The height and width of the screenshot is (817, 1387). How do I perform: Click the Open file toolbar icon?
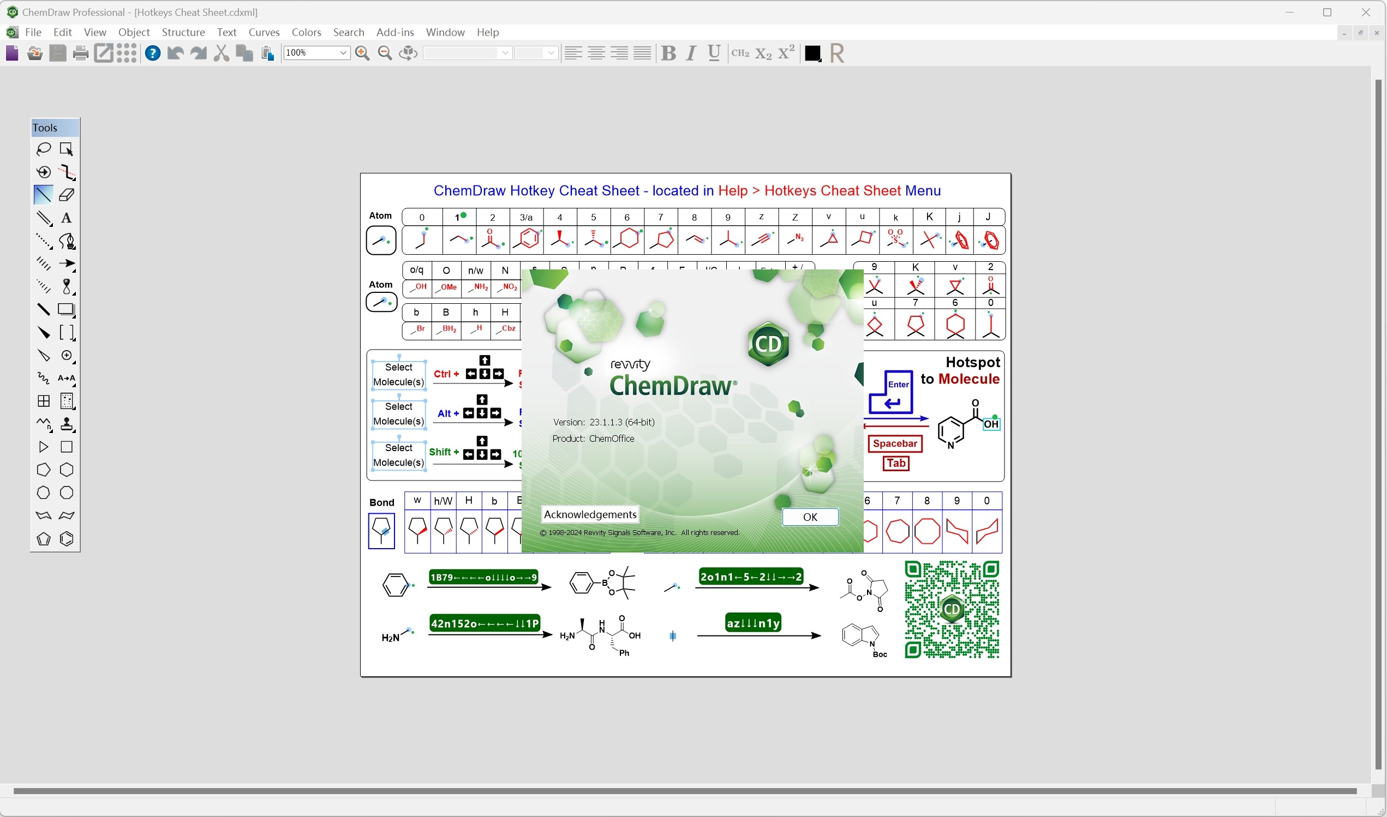(35, 53)
